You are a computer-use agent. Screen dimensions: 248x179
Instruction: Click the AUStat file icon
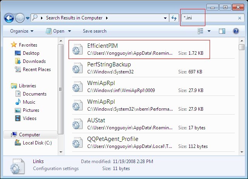tap(77, 124)
